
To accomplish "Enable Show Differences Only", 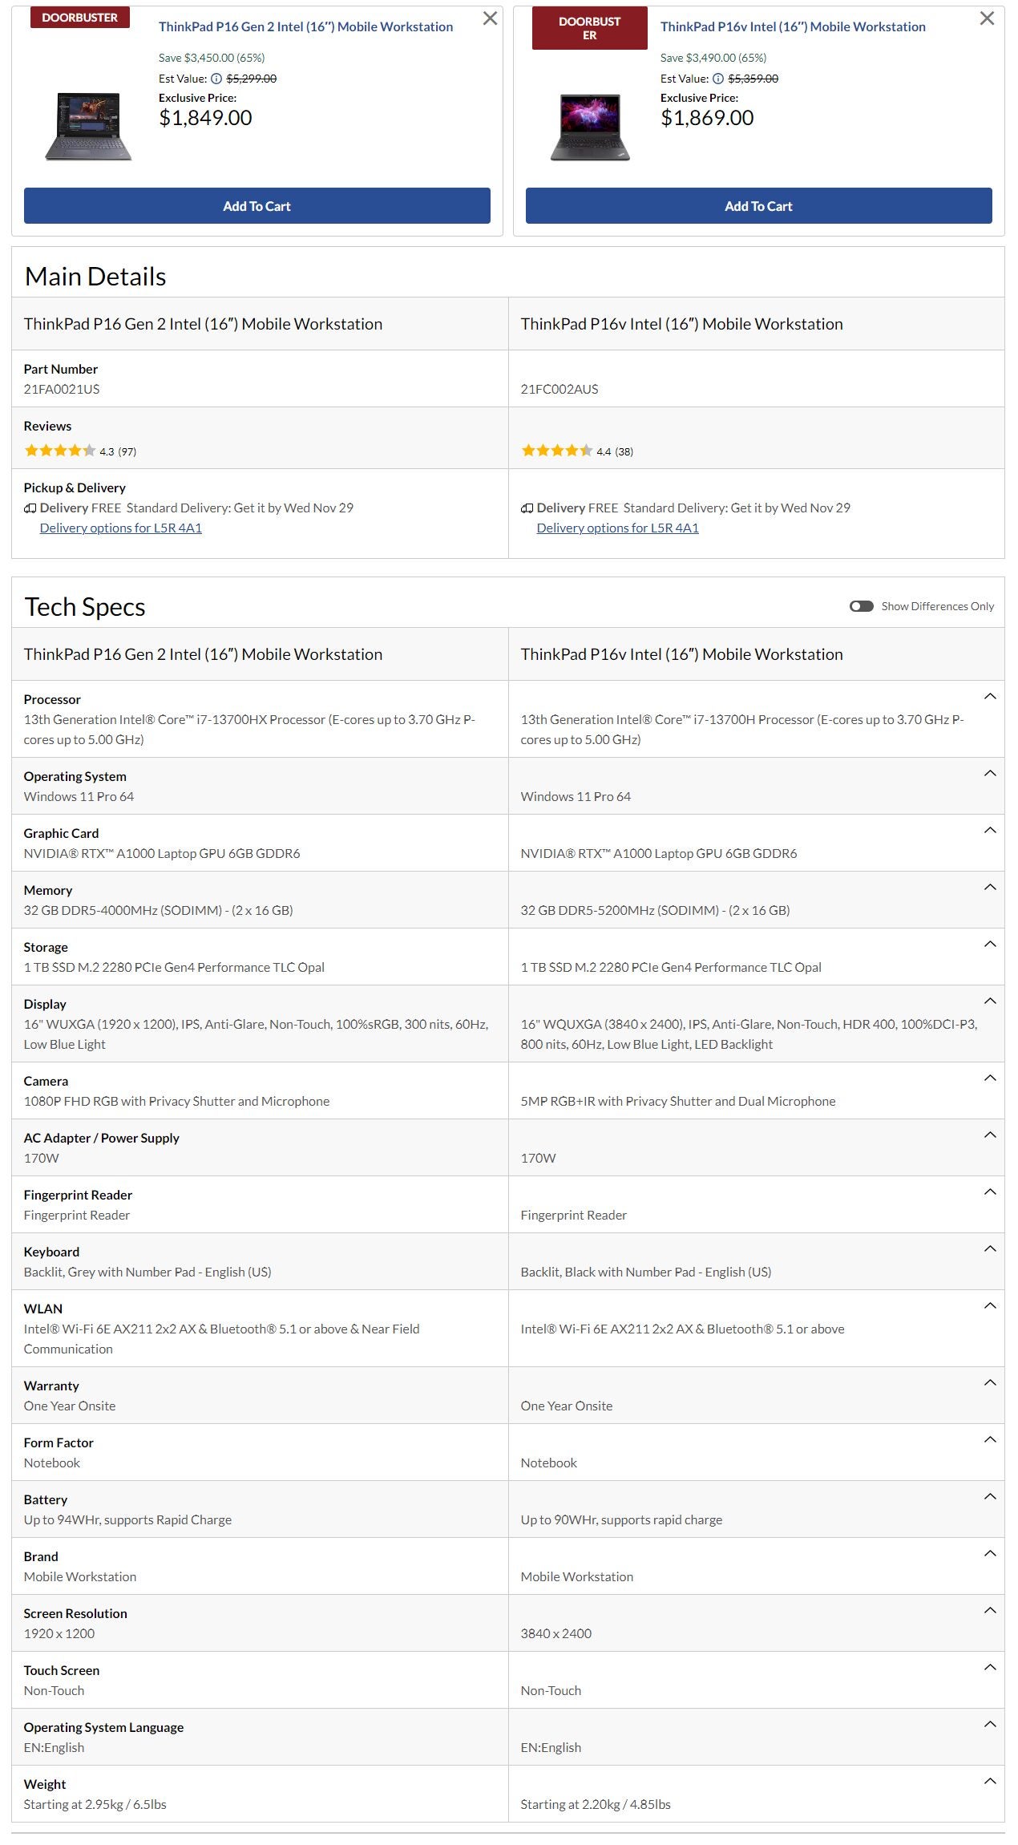I will [x=862, y=607].
